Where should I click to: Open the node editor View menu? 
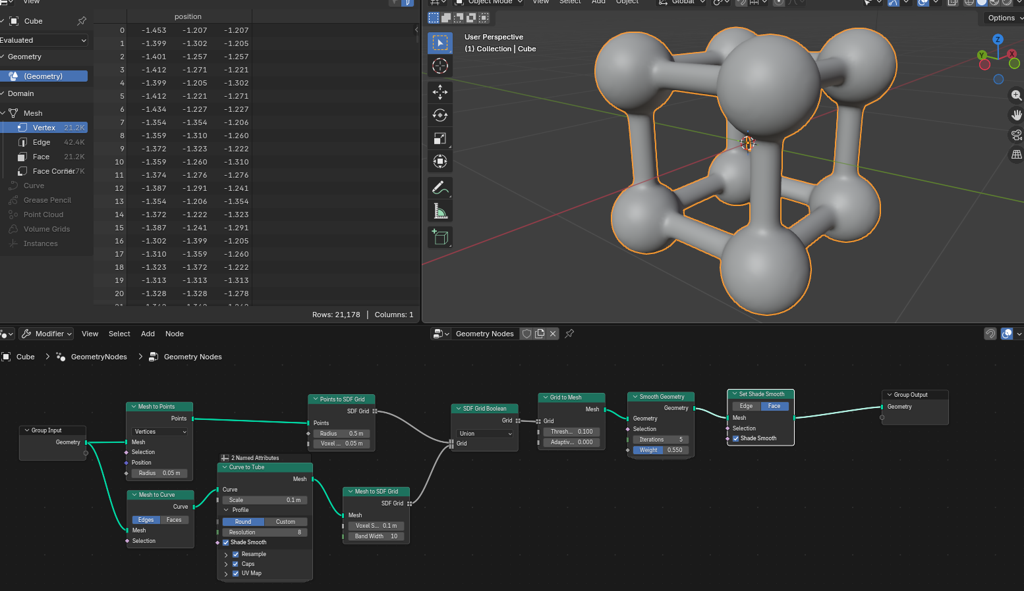pyautogui.click(x=90, y=334)
